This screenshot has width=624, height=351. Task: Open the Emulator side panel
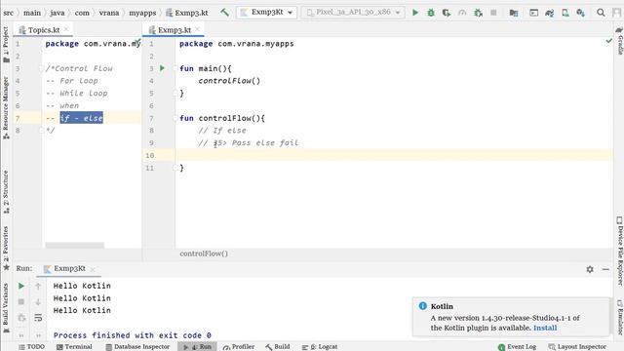(x=619, y=317)
